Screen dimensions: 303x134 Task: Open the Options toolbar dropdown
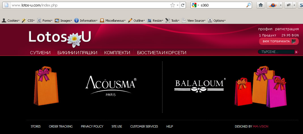tap(217, 20)
